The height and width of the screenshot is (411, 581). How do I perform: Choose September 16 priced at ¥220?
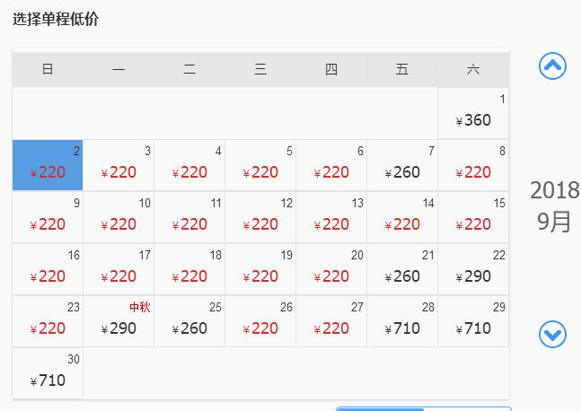pos(48,269)
